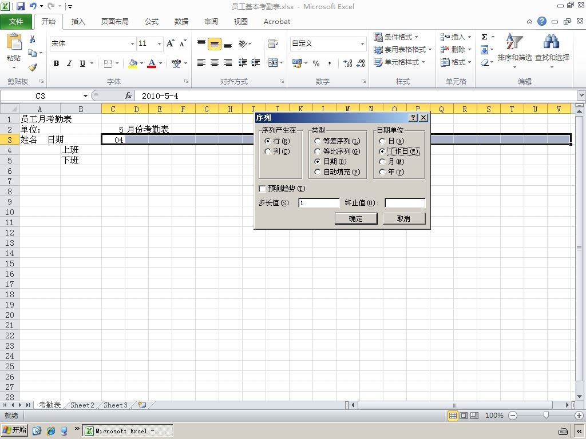Open Sort and Filter tool
The width and height of the screenshot is (586, 439).
point(514,51)
